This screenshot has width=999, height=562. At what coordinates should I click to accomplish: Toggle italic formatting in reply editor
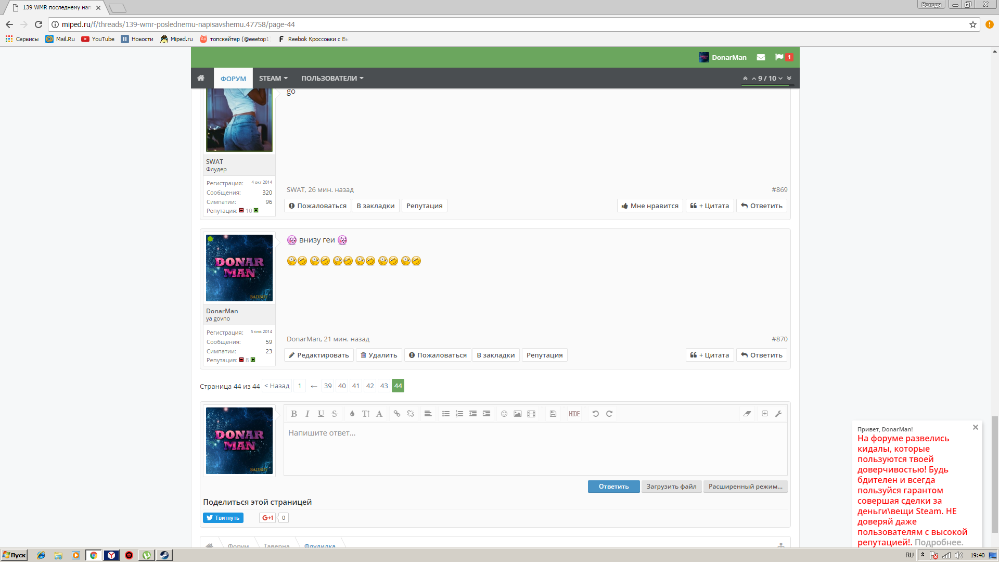pyautogui.click(x=308, y=414)
